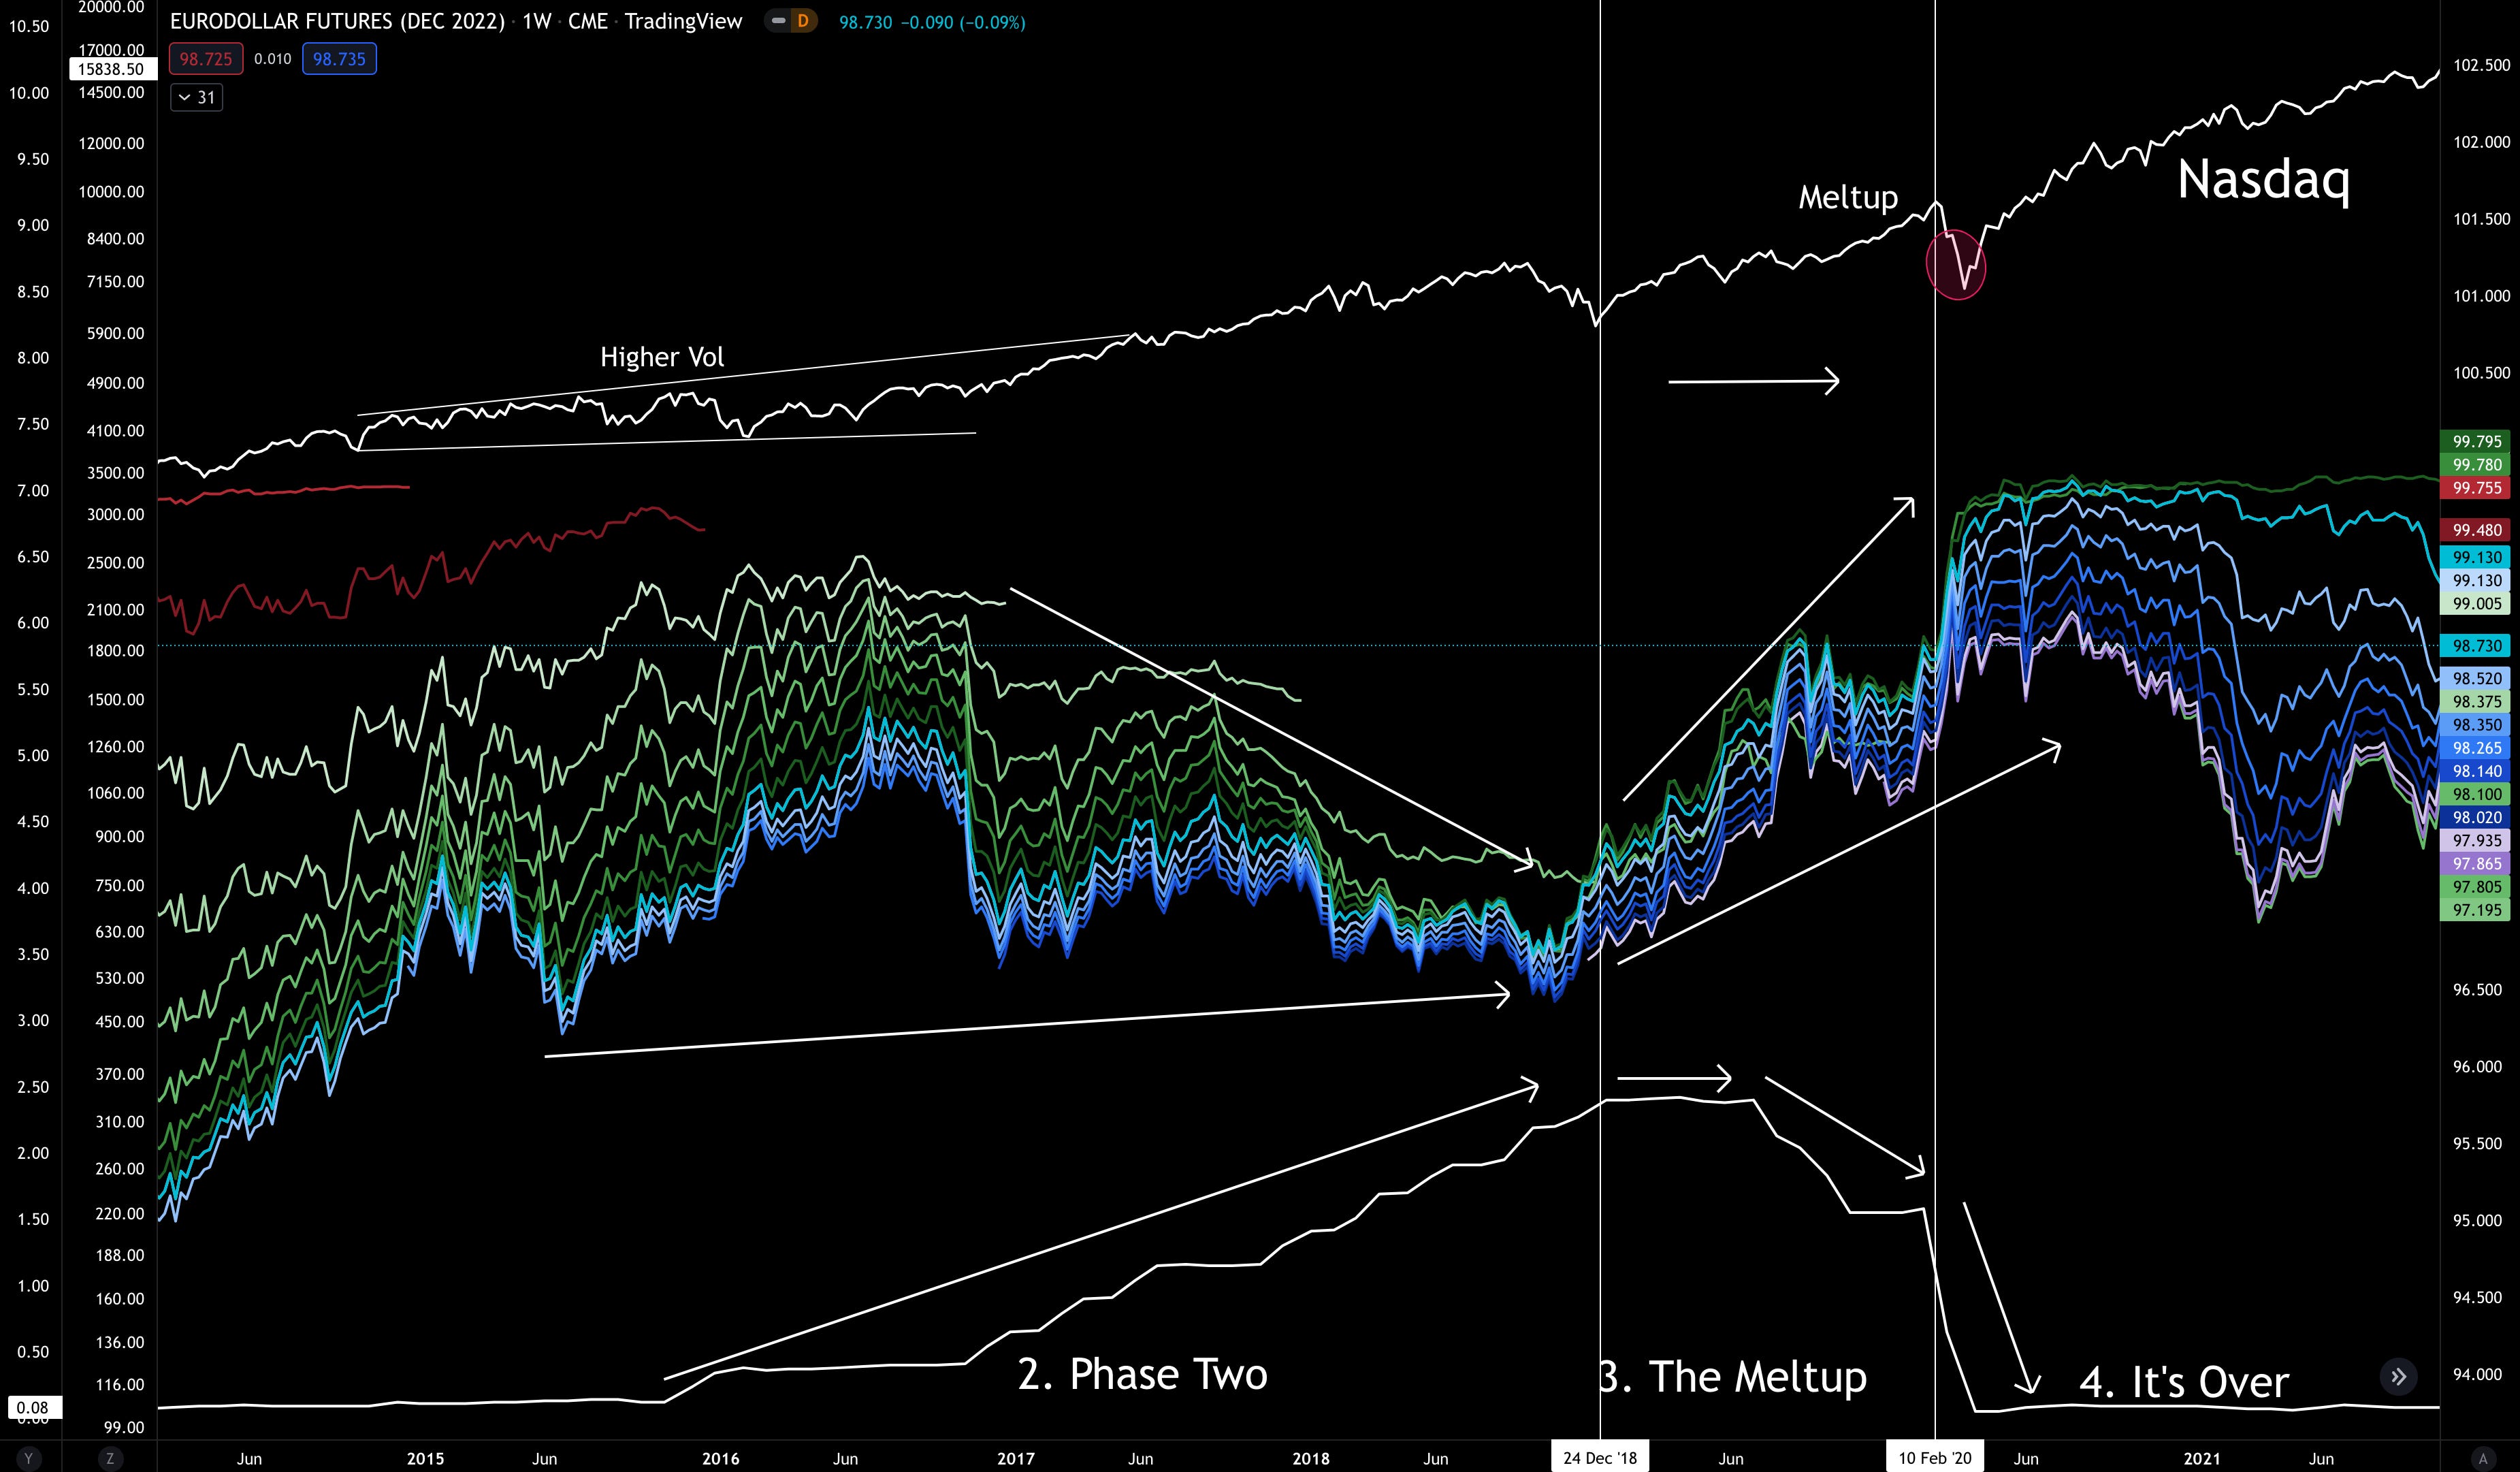Click the Y scale button at bottom-left
2520x1472 pixels.
pyautogui.click(x=28, y=1458)
